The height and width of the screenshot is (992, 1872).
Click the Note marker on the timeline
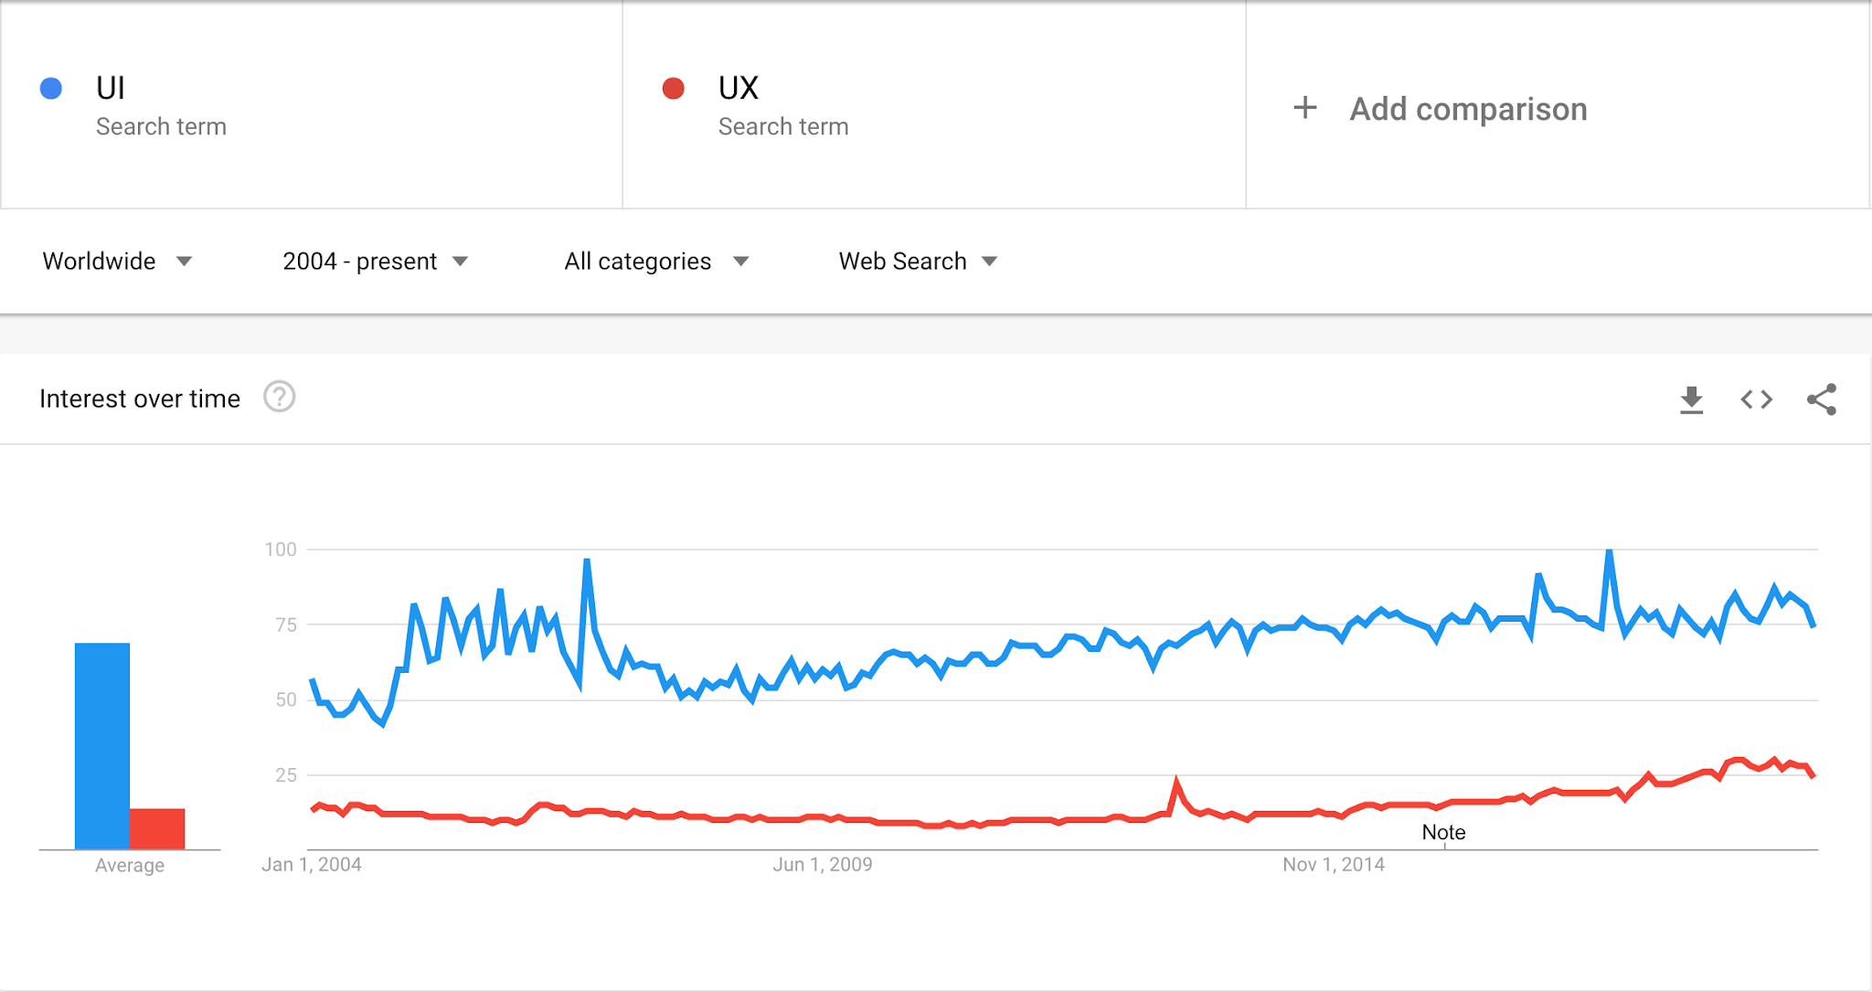1443,832
